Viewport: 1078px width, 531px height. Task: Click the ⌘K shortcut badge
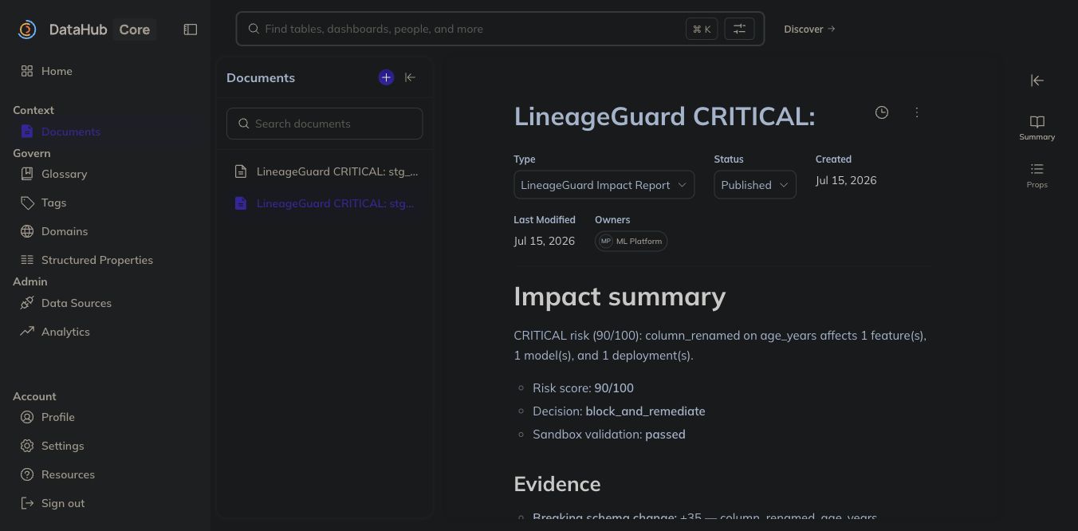702,29
